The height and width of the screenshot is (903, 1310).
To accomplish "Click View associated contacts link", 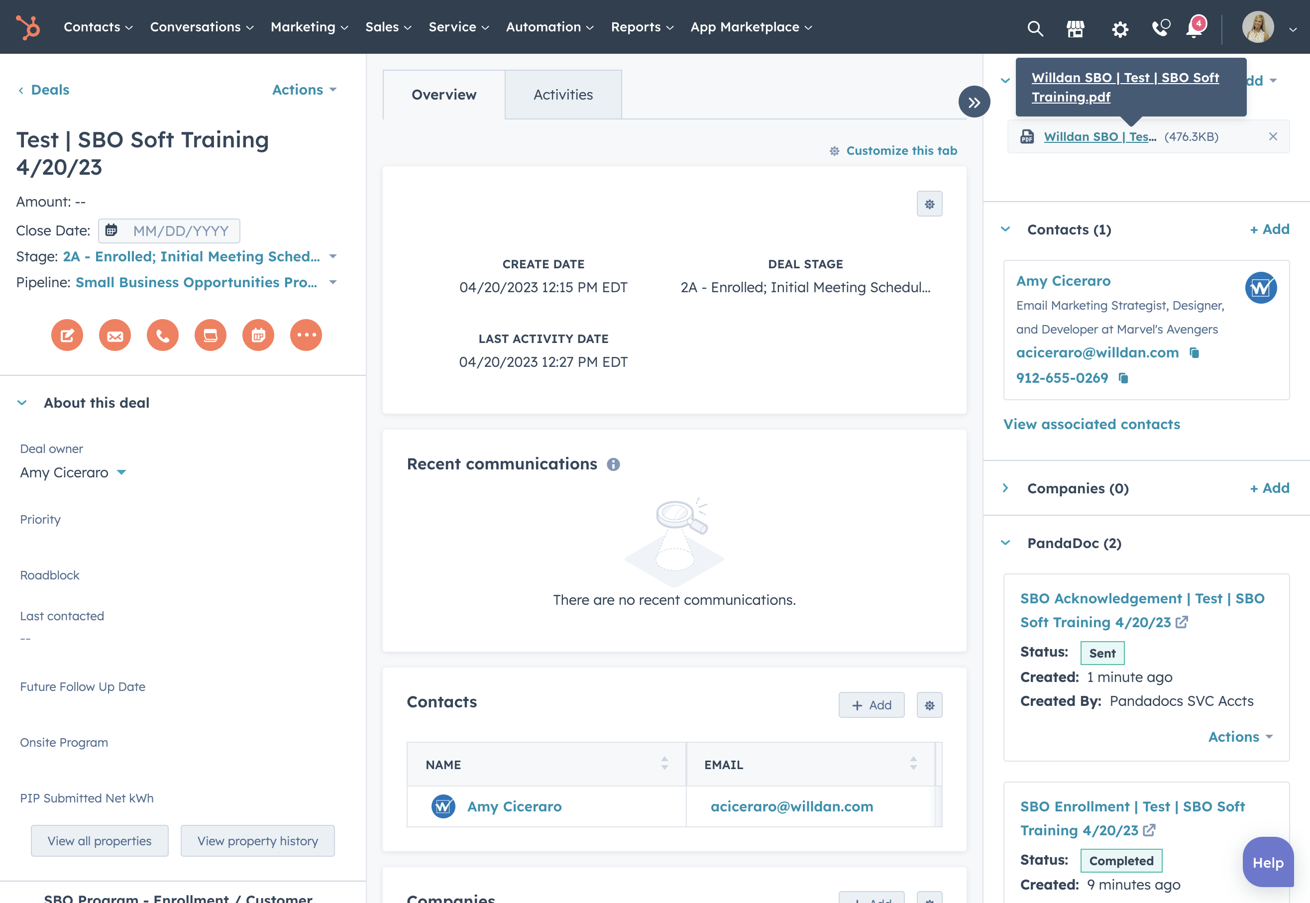I will pyautogui.click(x=1092, y=424).
